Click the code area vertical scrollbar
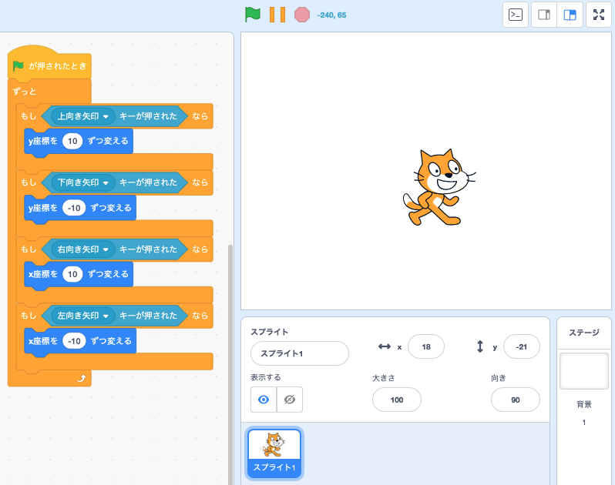The width and height of the screenshot is (615, 485). [230, 364]
